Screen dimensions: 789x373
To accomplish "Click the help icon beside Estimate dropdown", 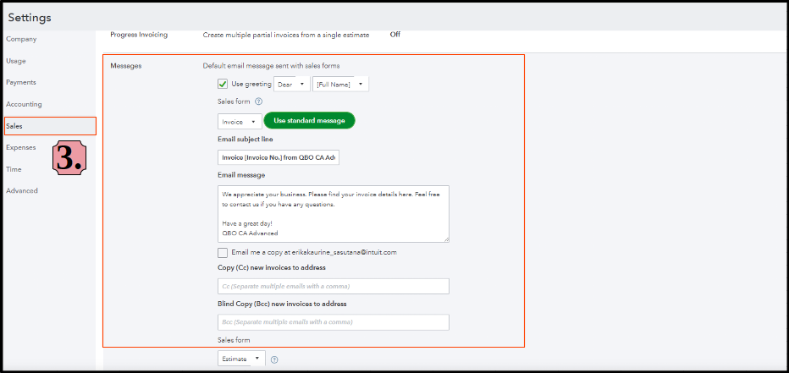I will pyautogui.click(x=274, y=359).
